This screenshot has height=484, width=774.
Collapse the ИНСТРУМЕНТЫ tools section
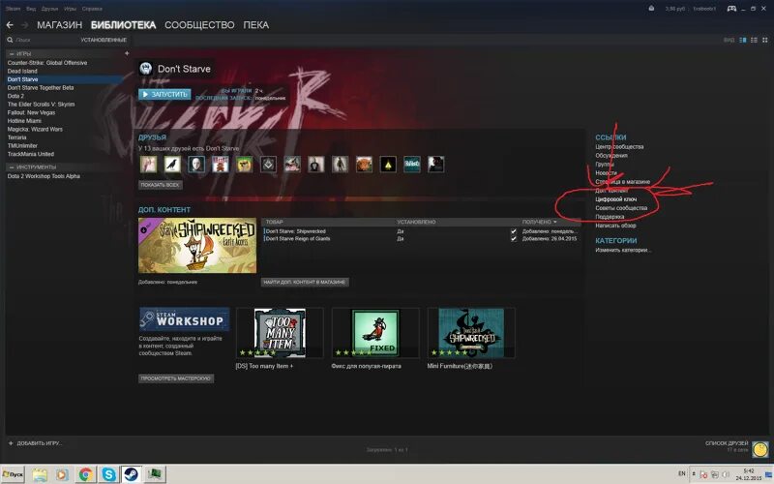(x=12, y=167)
